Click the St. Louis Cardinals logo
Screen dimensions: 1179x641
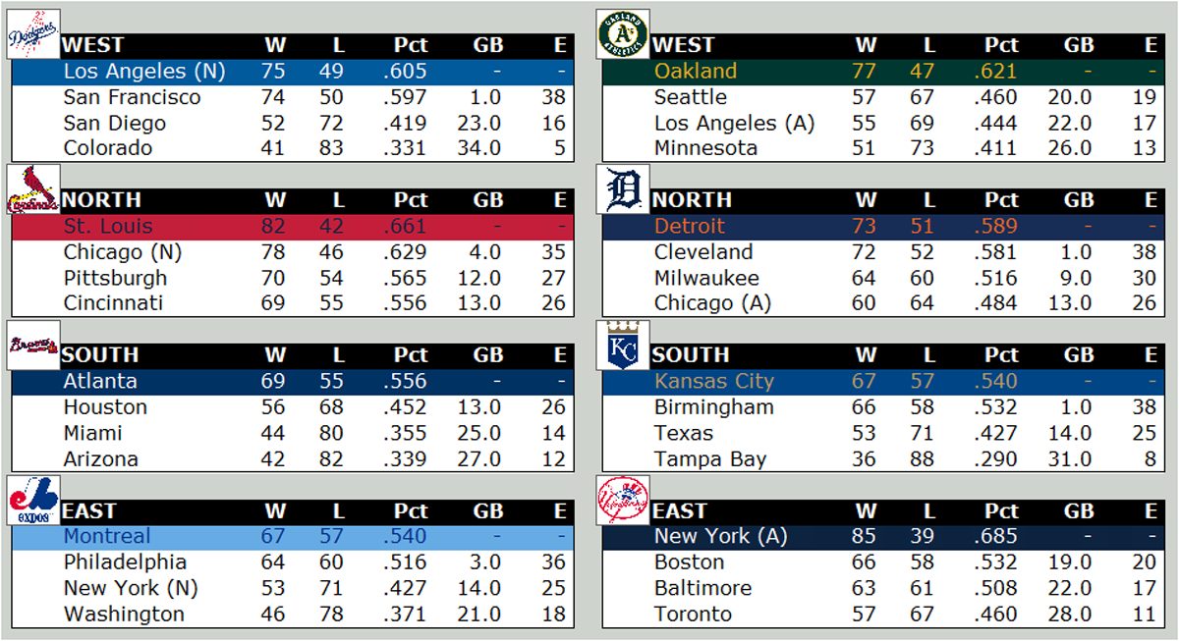click(34, 190)
